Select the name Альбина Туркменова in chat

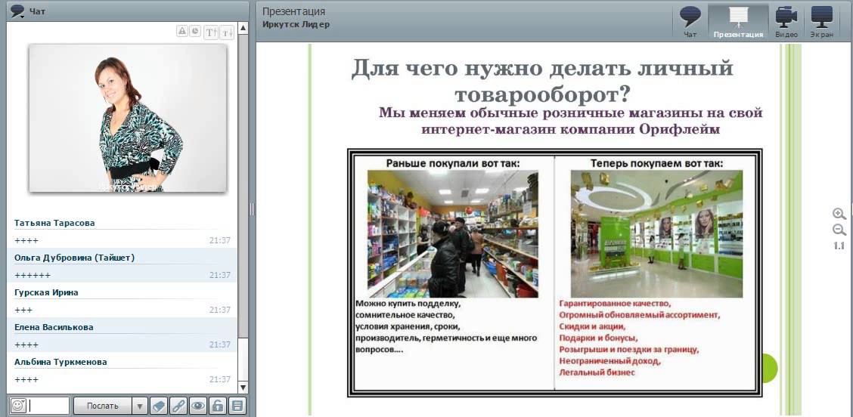tap(60, 362)
